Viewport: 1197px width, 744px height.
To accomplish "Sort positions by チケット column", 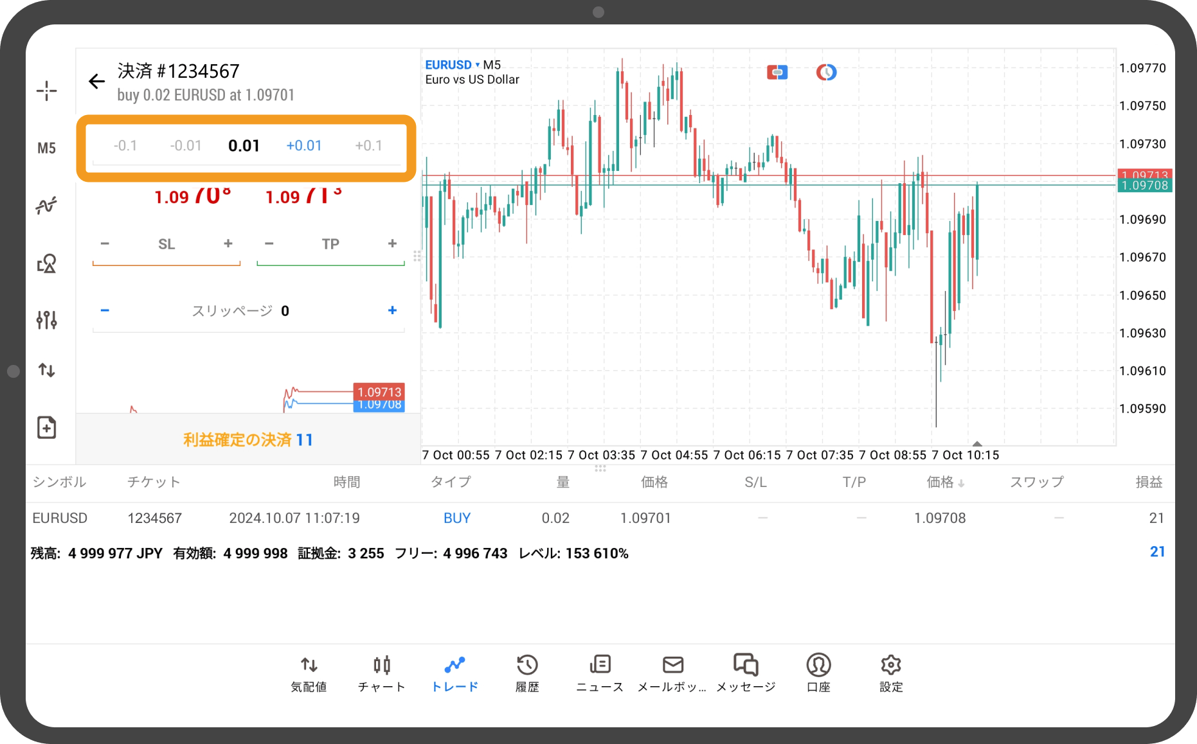I will click(x=154, y=482).
